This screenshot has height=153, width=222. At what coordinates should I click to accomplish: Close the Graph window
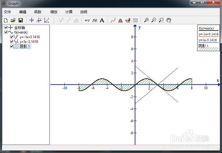[213, 2]
